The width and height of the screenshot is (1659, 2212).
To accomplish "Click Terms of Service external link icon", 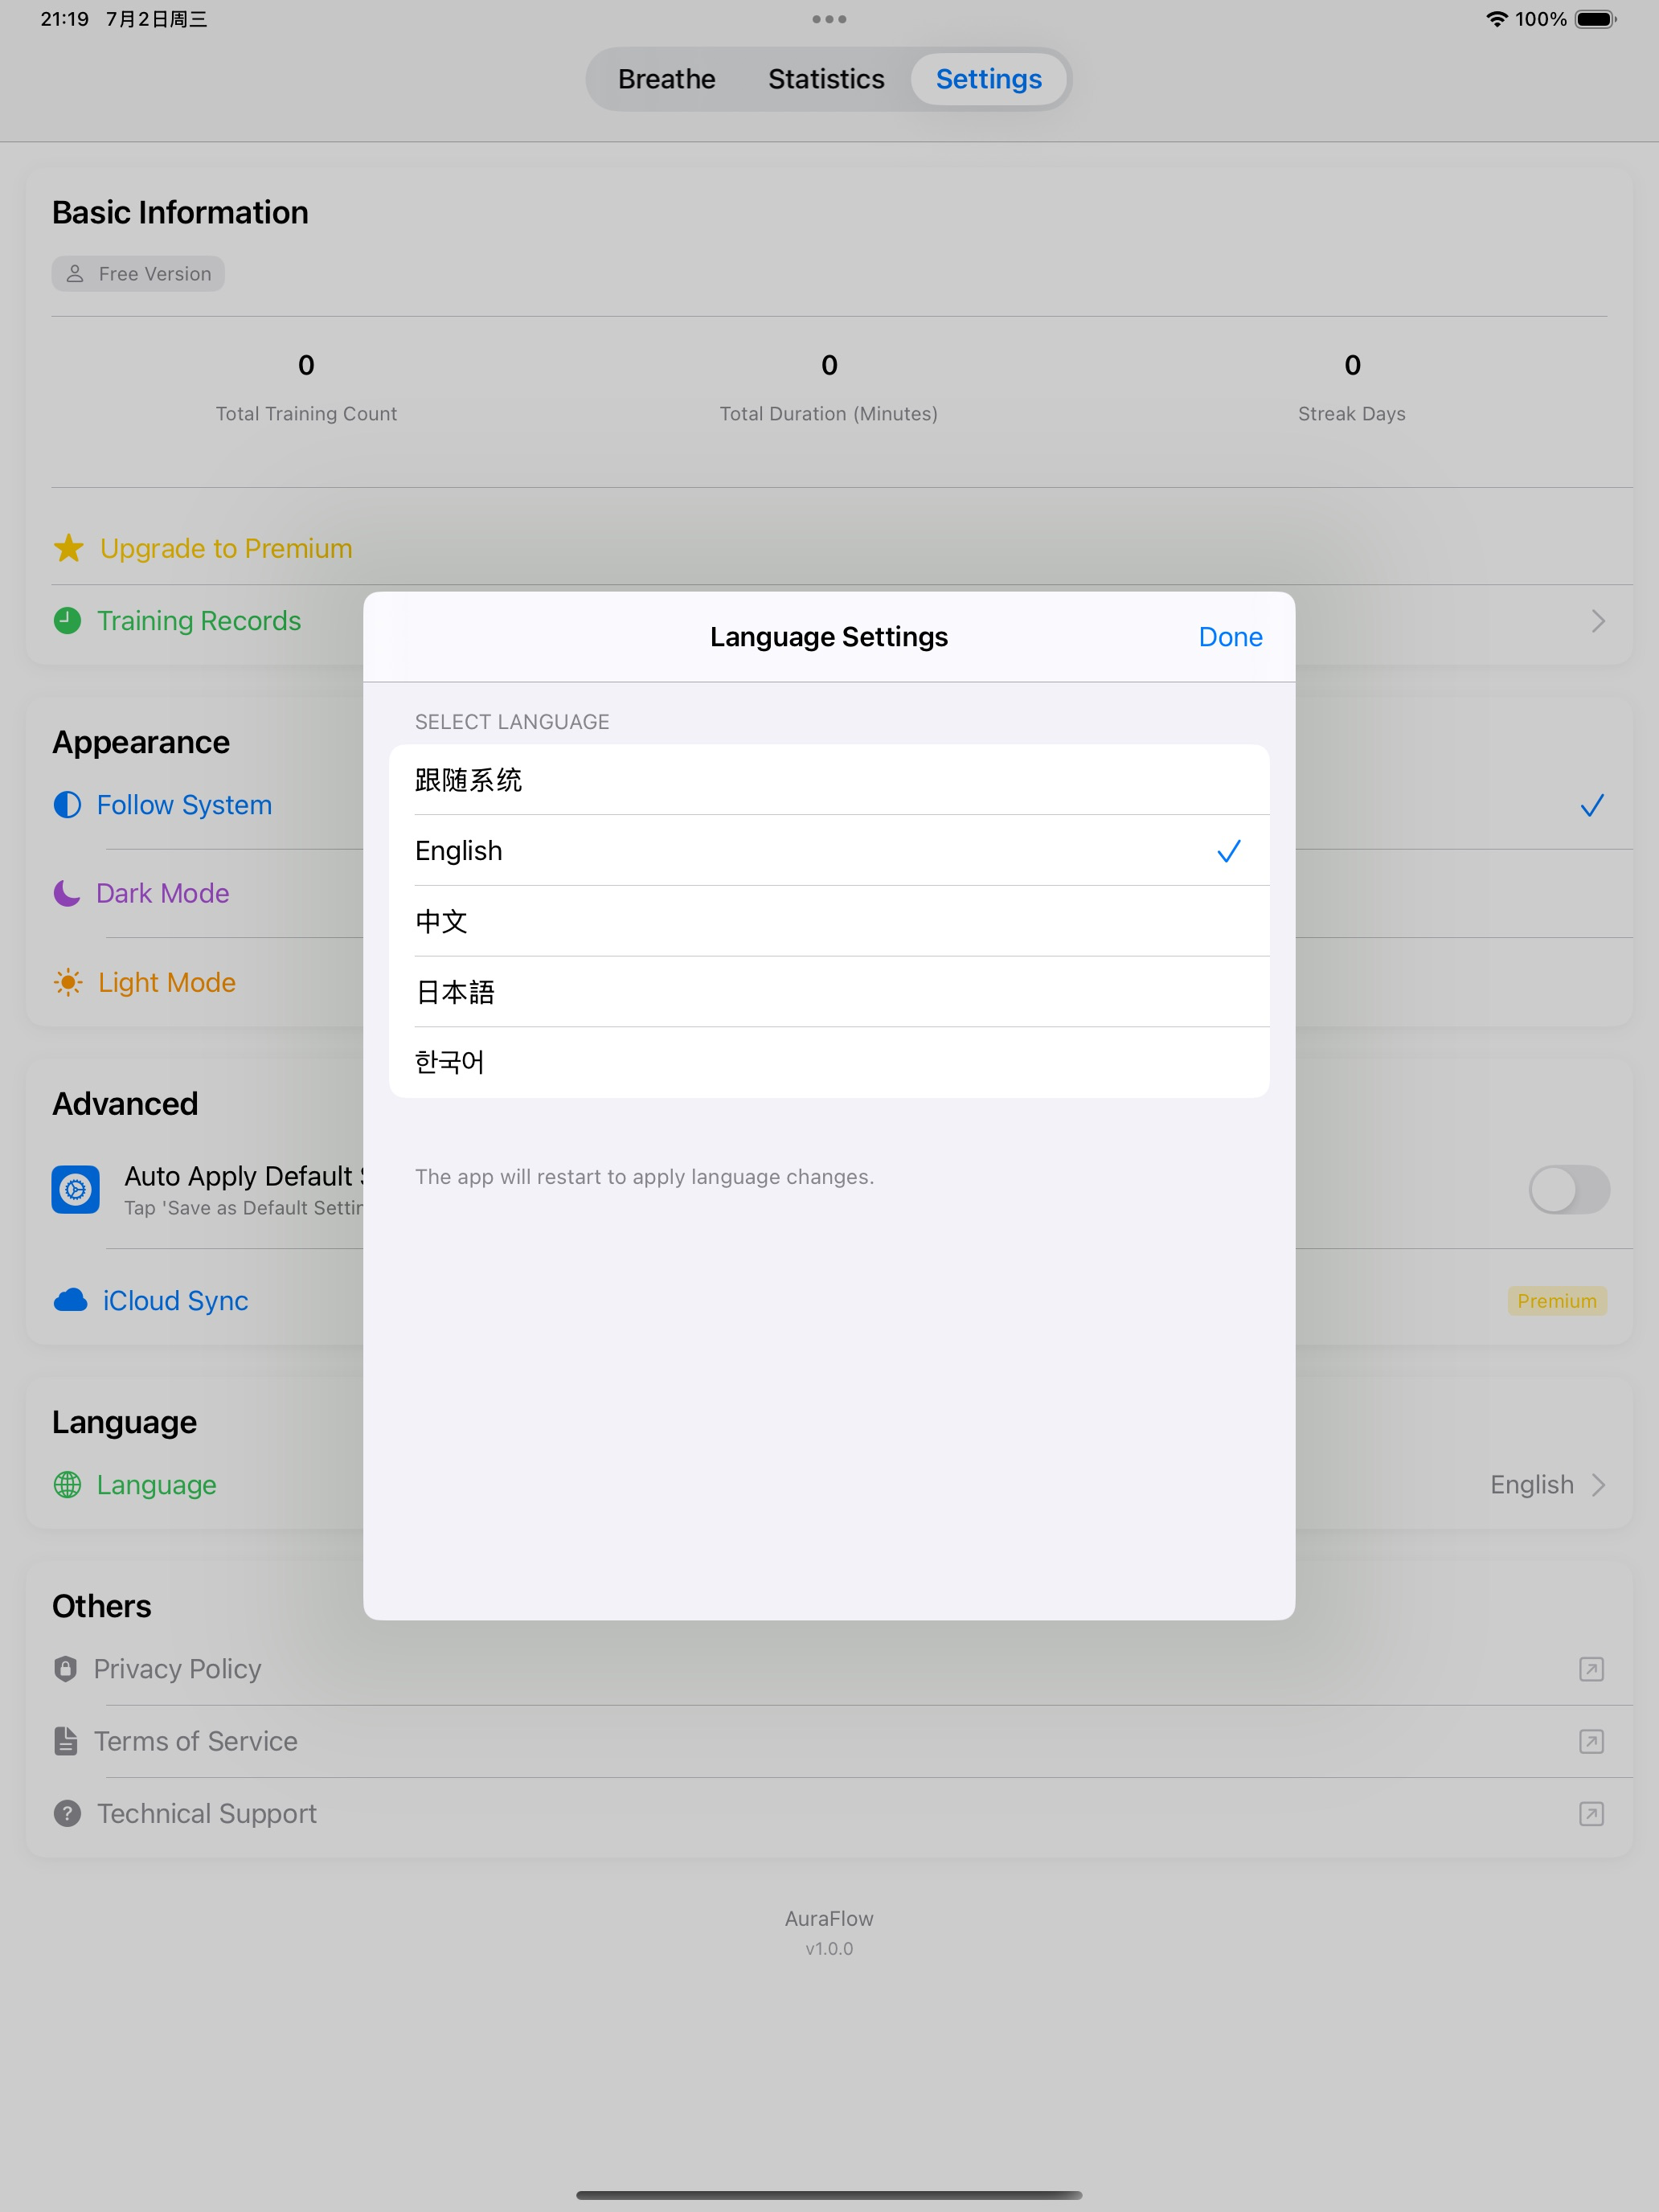I will [1592, 1741].
